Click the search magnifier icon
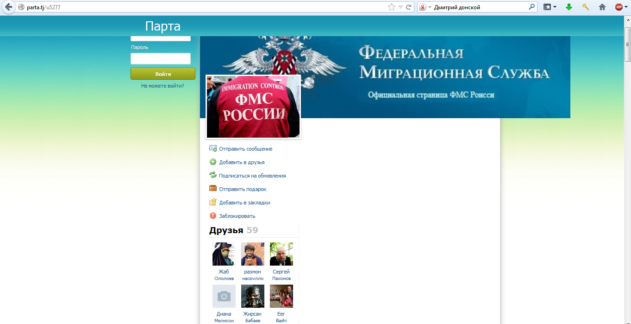 pos(531,7)
